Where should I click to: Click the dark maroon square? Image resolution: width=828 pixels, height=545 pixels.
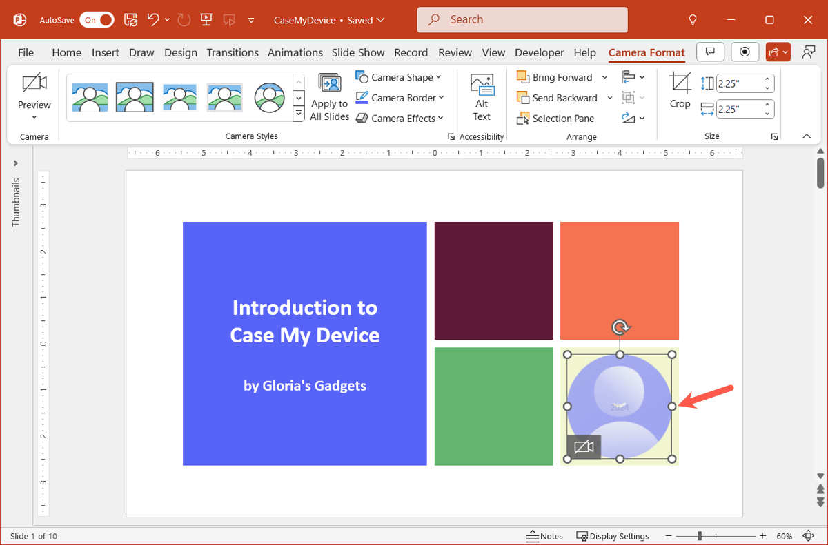coord(494,280)
